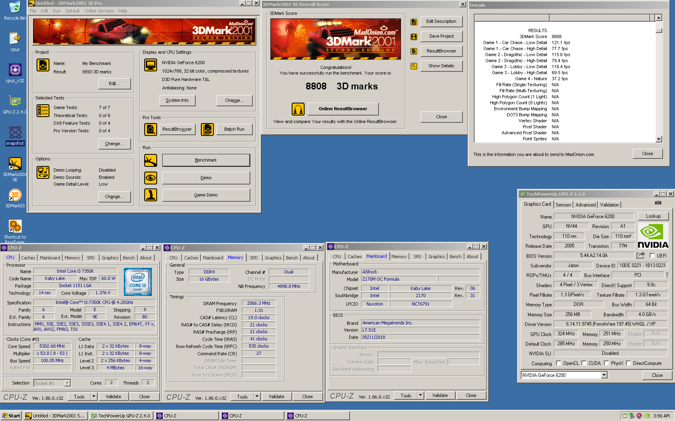
Task: Click the Close button in Details window
Action: [x=647, y=154]
